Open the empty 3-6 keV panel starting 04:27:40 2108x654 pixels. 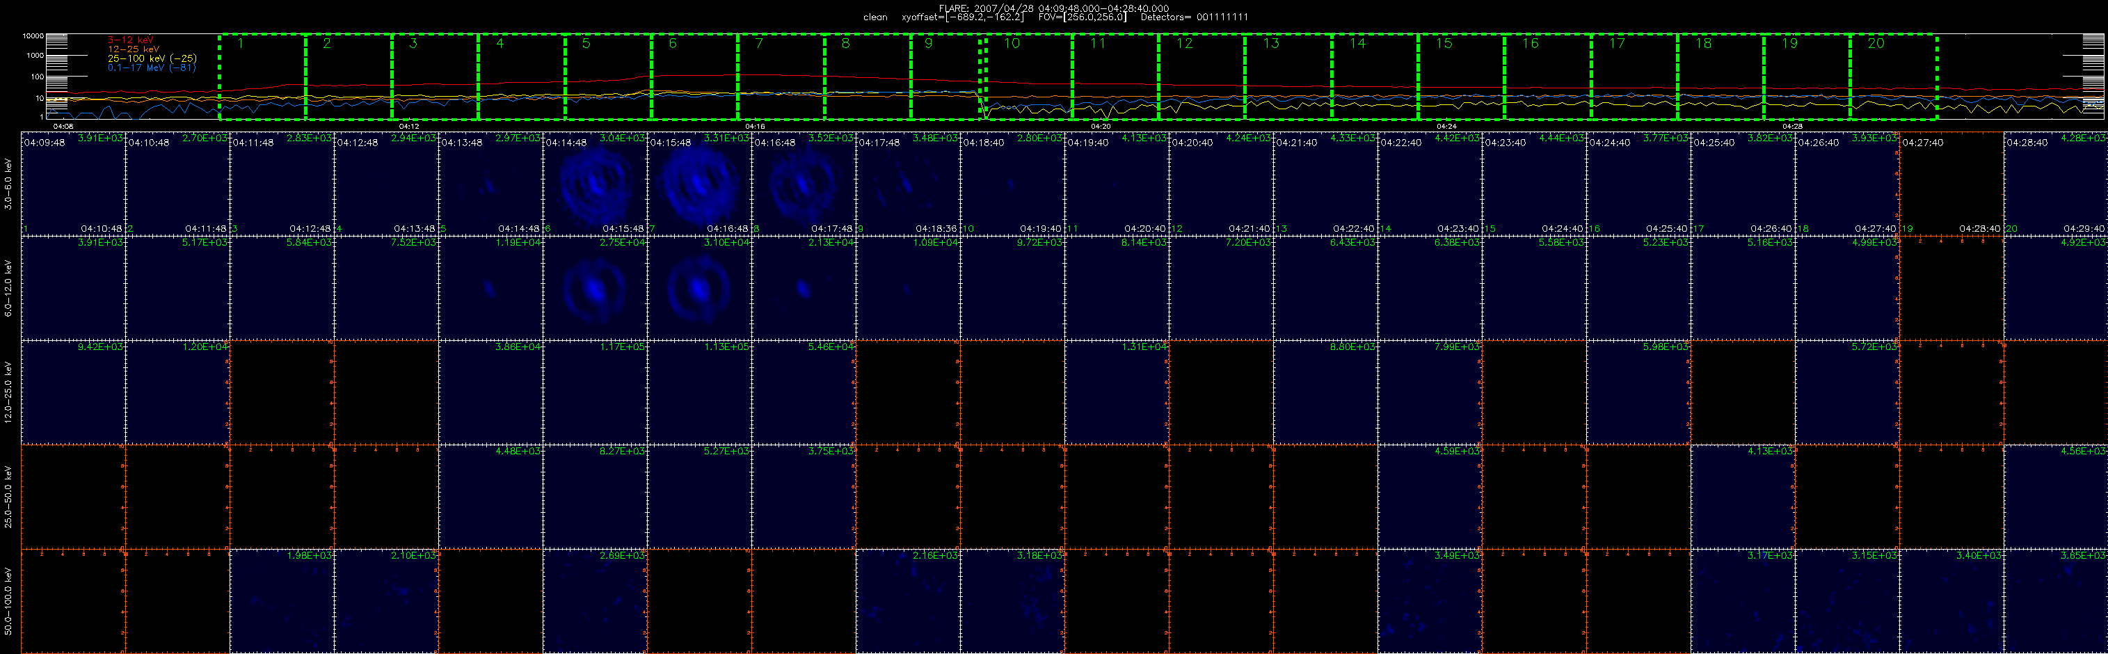(x=1951, y=184)
